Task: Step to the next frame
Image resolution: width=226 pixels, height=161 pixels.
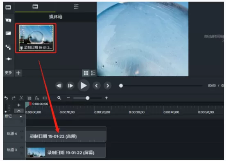Action: 70,86
